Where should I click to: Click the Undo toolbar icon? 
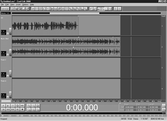pos(33,9)
